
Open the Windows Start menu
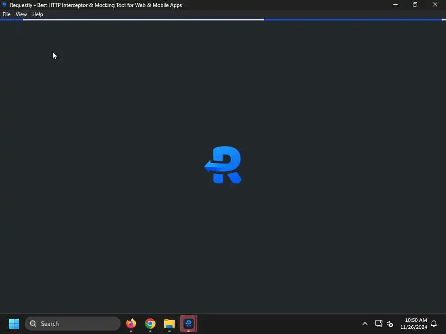[14, 324]
